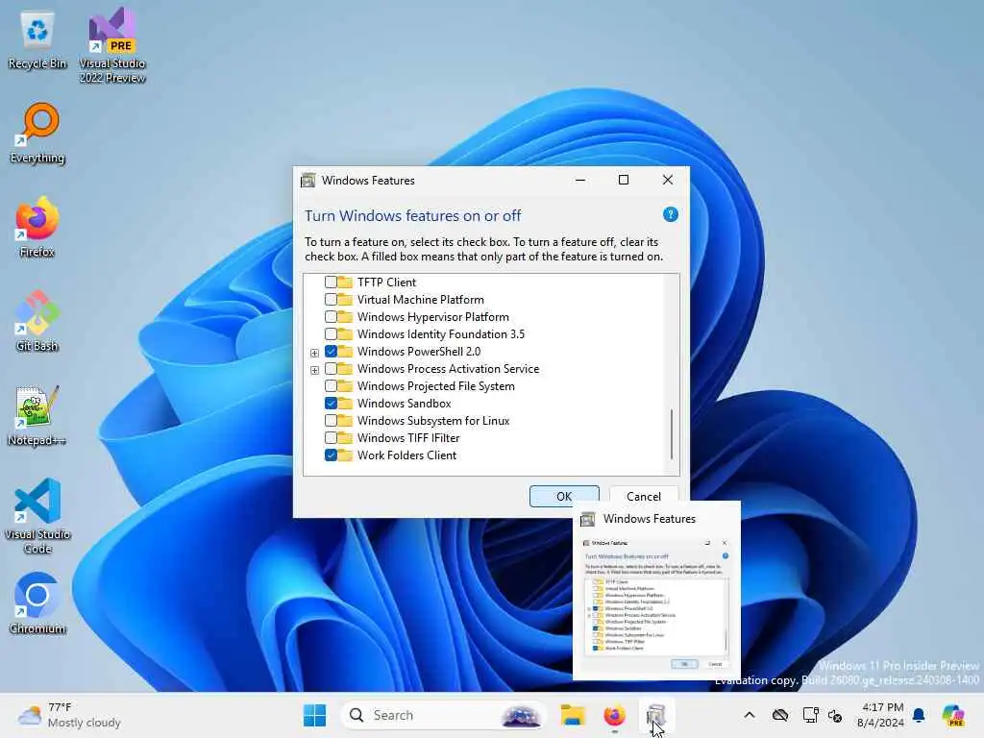This screenshot has width=984, height=738.
Task: Select the Chromium desktop icon
Action: pos(37,603)
